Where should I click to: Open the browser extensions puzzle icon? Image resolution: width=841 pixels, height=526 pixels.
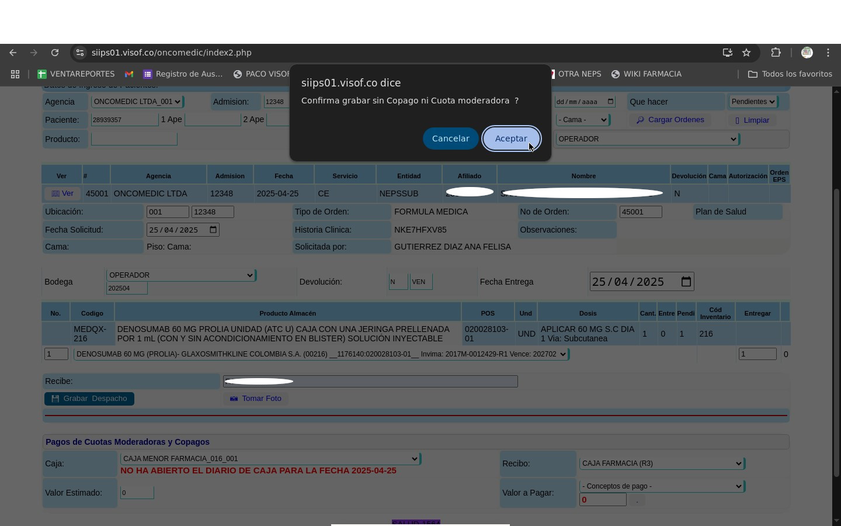click(776, 53)
